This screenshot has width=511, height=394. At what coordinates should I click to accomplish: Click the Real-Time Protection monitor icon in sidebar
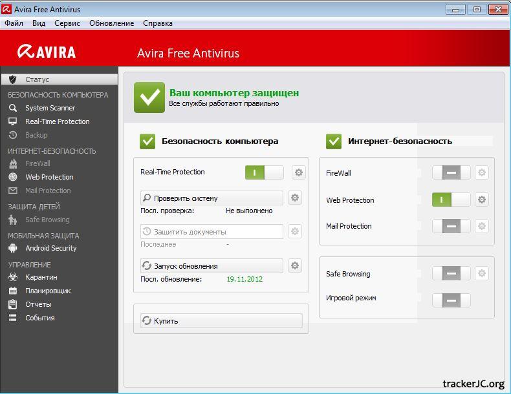tap(13, 121)
